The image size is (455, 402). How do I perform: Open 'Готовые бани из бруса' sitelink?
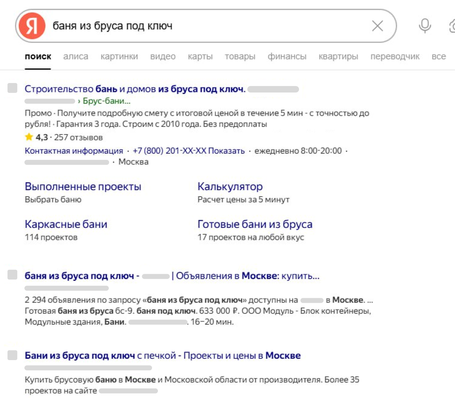click(x=255, y=224)
